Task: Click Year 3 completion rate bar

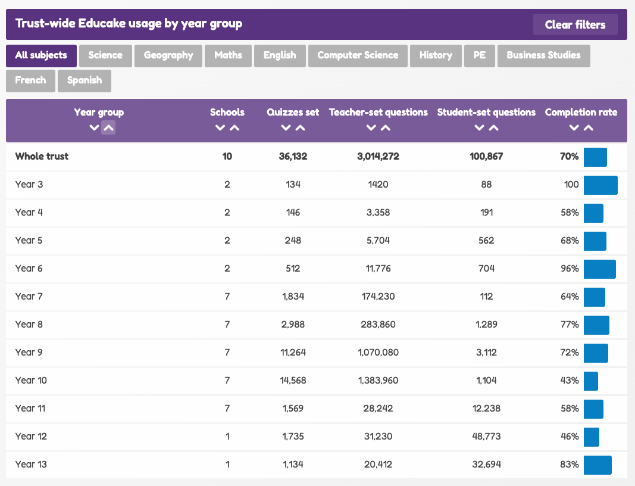Action: coord(600,185)
